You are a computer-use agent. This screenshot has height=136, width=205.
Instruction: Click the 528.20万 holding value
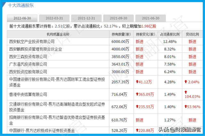pyautogui.click(x=119, y=131)
